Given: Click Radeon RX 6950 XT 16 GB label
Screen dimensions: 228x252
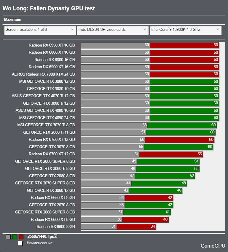Looking at the screenshot, I should [52, 45].
